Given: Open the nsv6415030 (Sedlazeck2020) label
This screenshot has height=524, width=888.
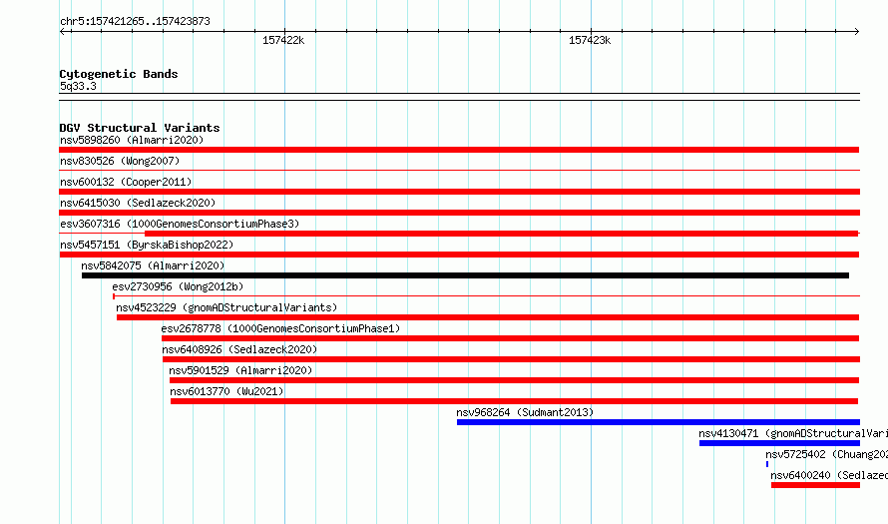Looking at the screenshot, I should click(x=138, y=203).
